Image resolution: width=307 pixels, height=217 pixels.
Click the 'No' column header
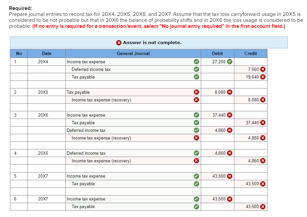click(x=19, y=53)
